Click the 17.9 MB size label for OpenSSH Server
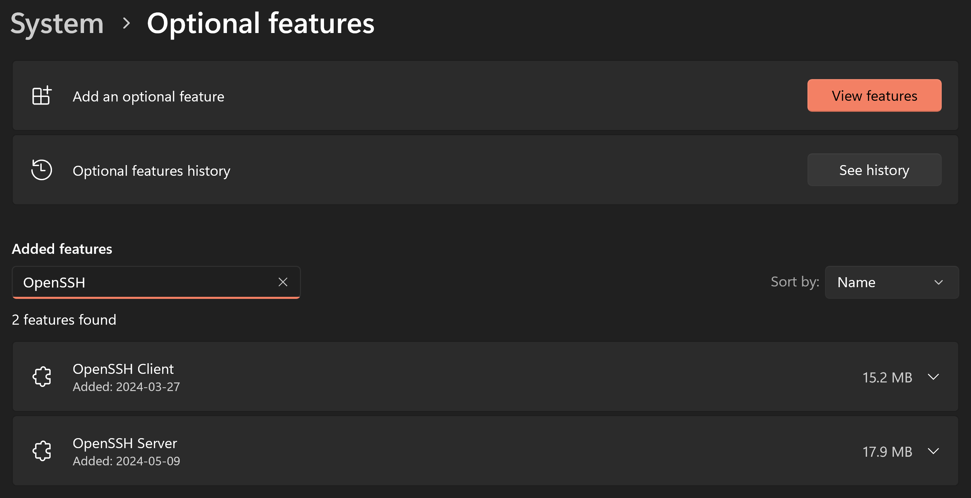 pyautogui.click(x=888, y=451)
